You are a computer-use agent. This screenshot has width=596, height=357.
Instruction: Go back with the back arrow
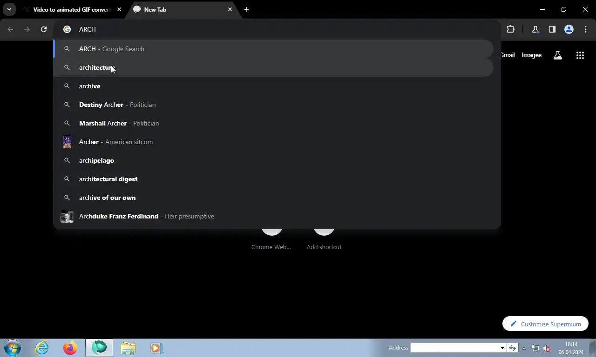(x=11, y=29)
